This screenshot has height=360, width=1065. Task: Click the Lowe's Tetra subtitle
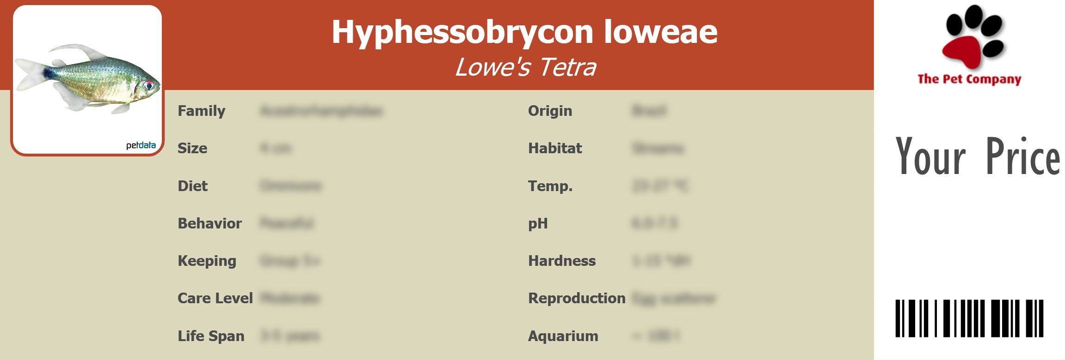[x=525, y=67]
